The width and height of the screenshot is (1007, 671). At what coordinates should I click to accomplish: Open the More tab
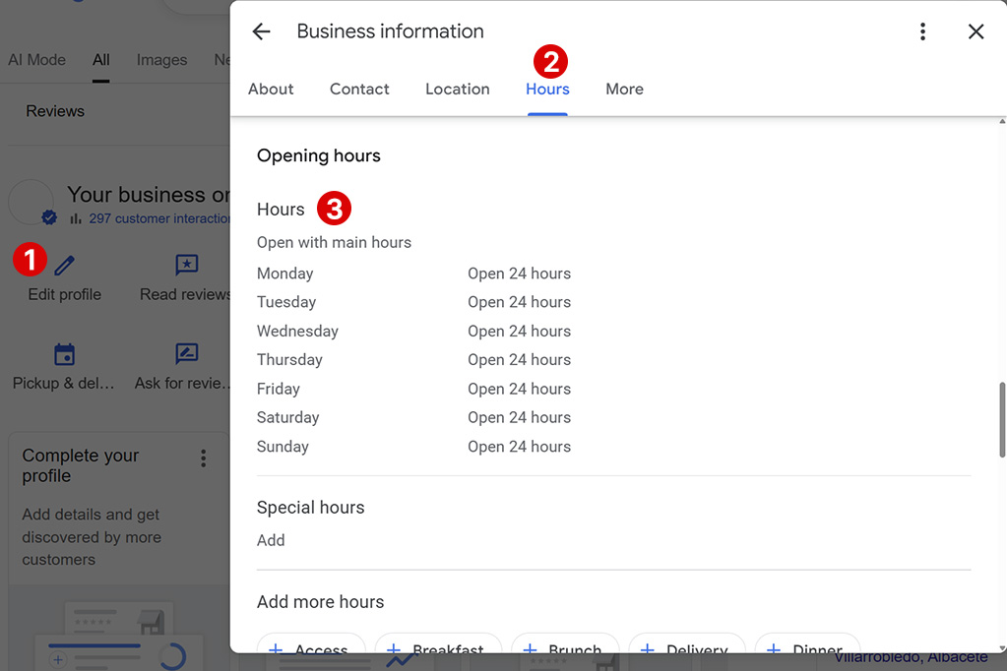624,90
